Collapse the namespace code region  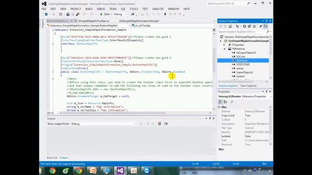[53, 30]
